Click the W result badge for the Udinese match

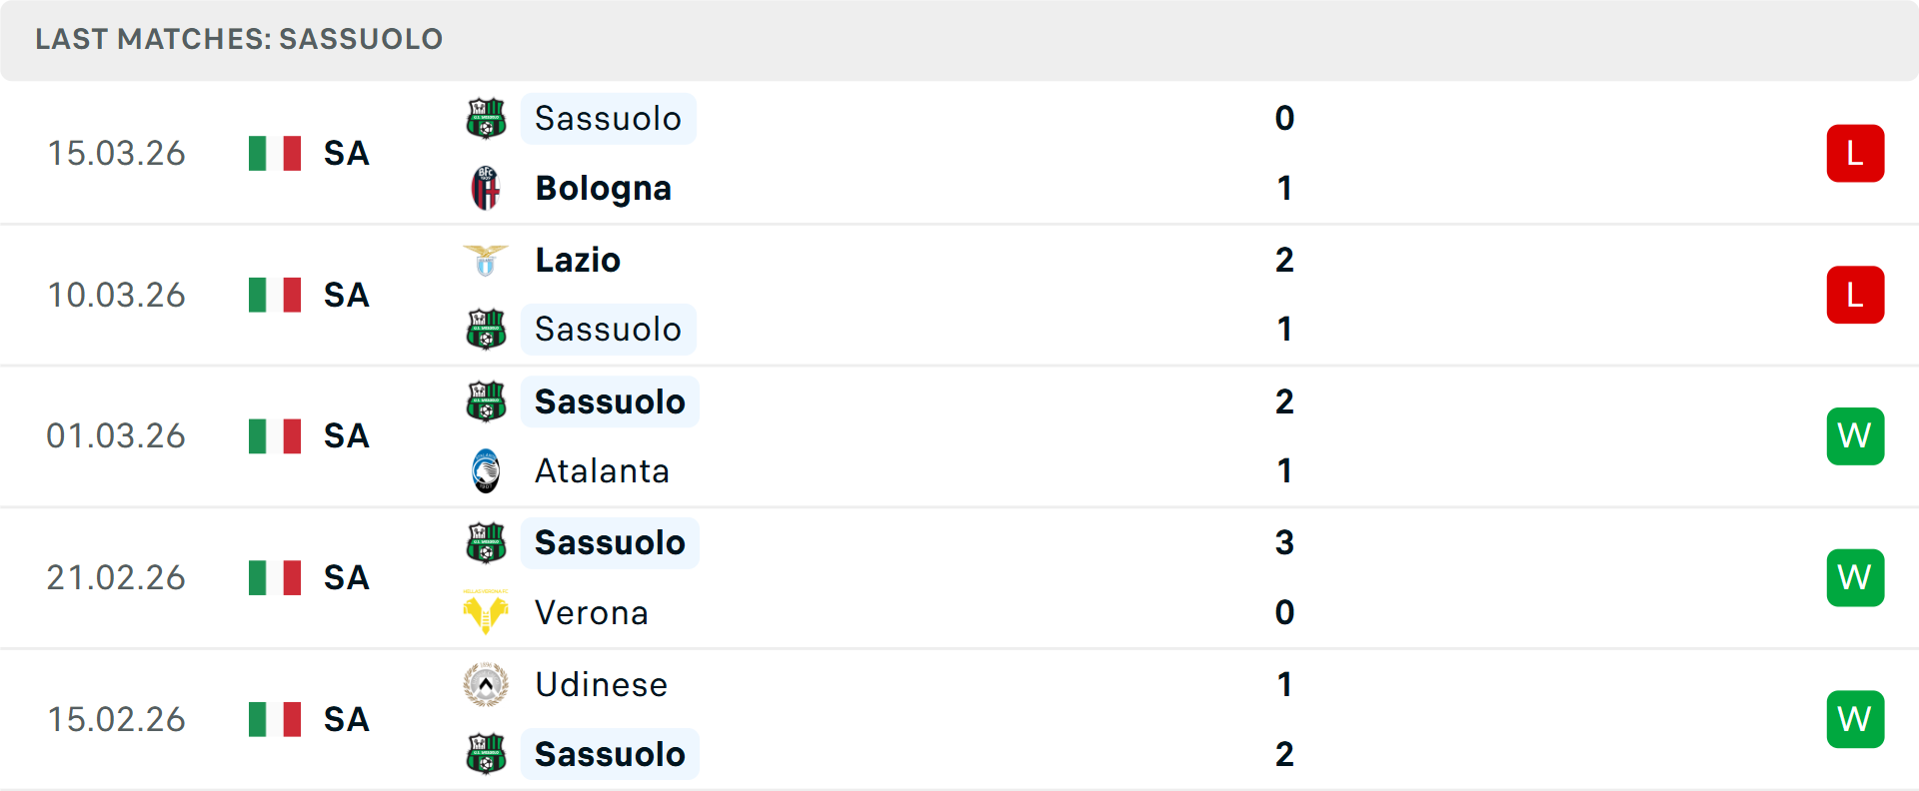pos(1855,719)
